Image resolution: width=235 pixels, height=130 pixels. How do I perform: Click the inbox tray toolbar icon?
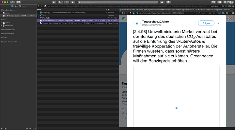point(162,2)
